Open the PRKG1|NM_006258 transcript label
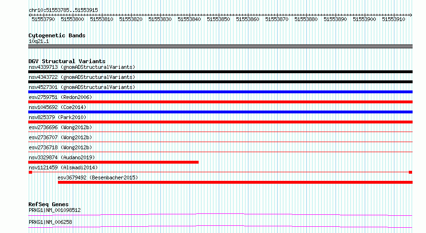Screen dimensions: 426x233 click(x=50, y=222)
